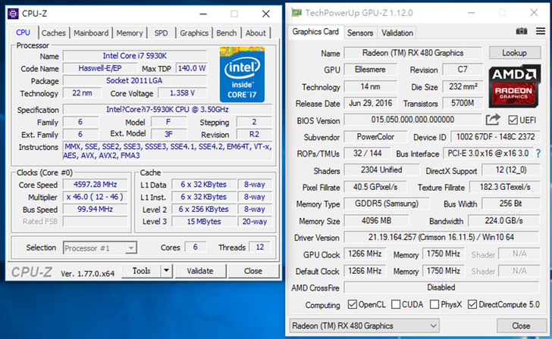Toggle the CUDA checkbox
Image resolution: width=552 pixels, height=339 pixels.
[396, 304]
